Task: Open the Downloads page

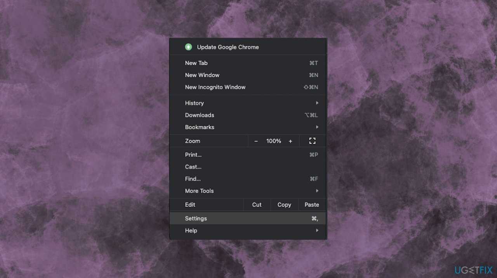Action: pos(248,115)
